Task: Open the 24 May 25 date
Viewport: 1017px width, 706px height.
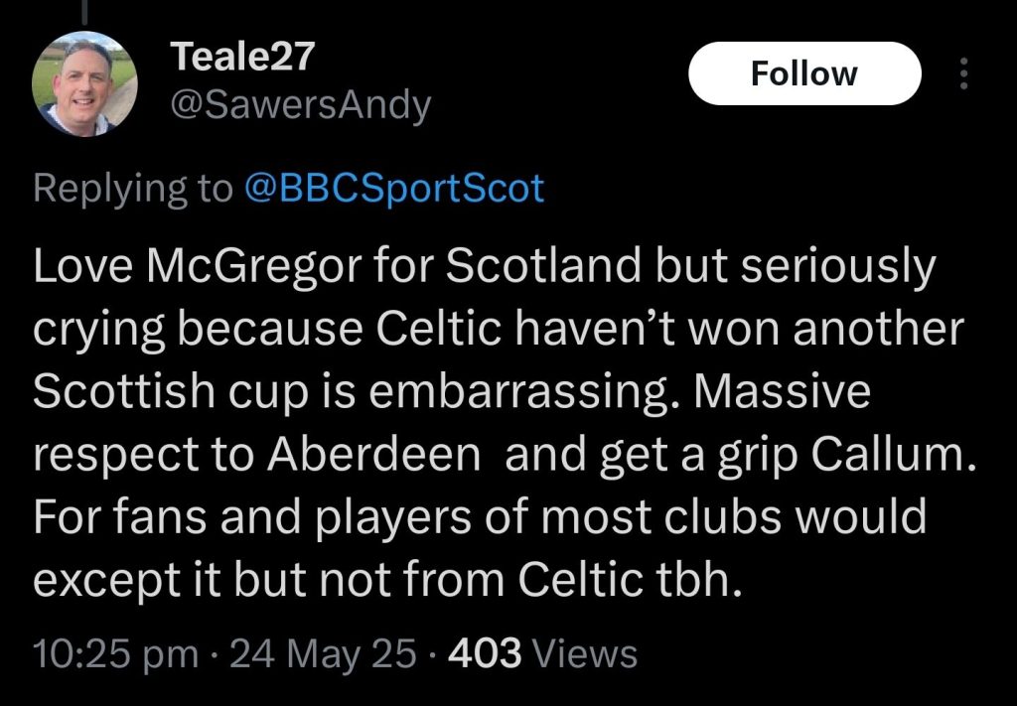Action: (323, 652)
